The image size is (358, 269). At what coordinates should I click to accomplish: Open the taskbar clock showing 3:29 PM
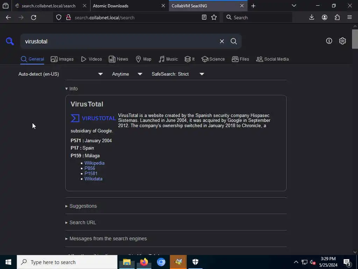pos(328,262)
